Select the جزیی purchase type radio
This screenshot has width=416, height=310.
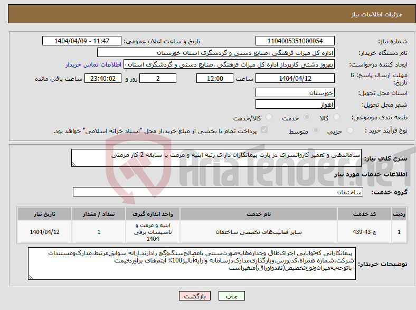click(350, 130)
